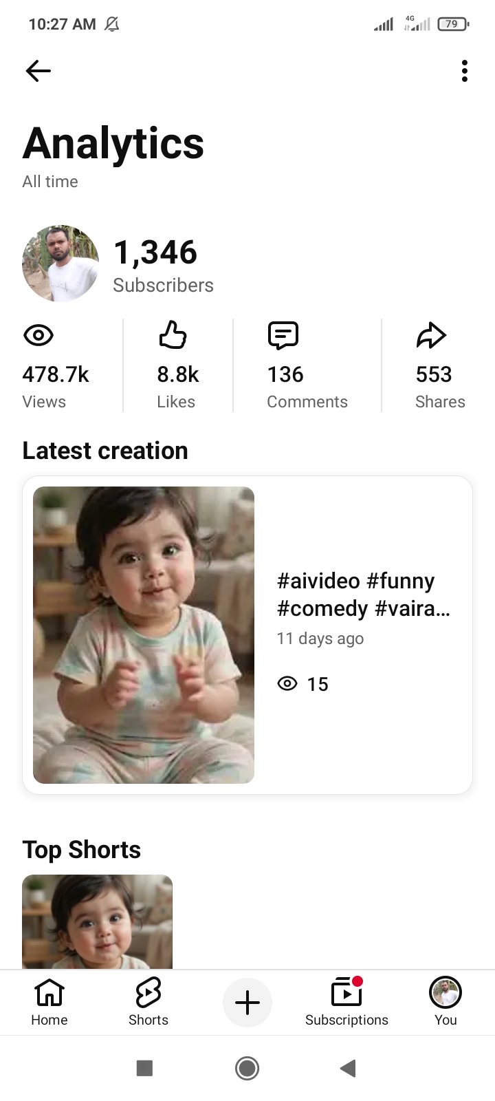Tap the Android home circle button

247,1068
